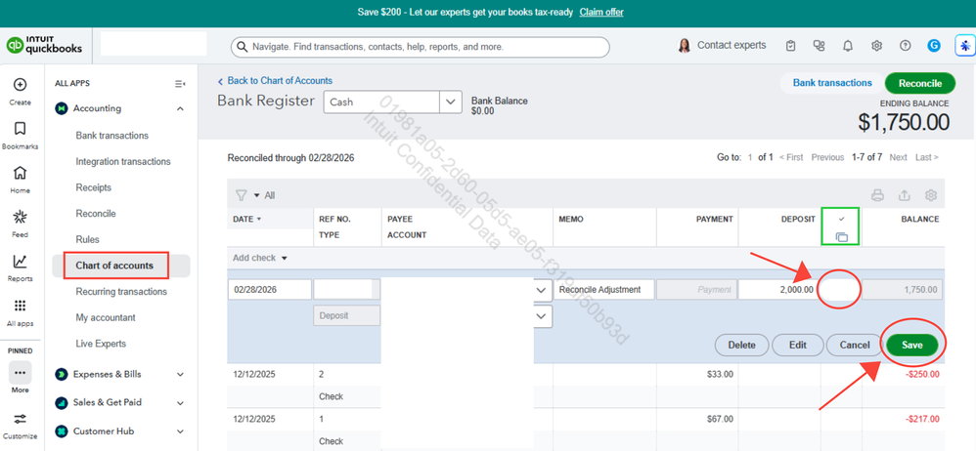976x451 pixels.
Task: Open Bookmarks in the sidebar
Action: (20, 129)
